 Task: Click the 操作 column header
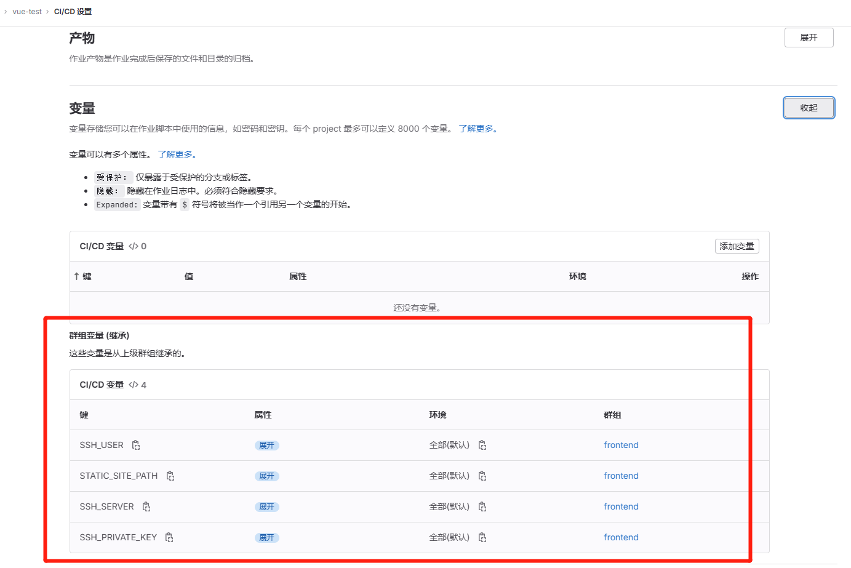750,276
